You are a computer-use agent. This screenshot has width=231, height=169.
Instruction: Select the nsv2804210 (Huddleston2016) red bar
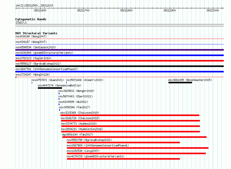(131, 132)
